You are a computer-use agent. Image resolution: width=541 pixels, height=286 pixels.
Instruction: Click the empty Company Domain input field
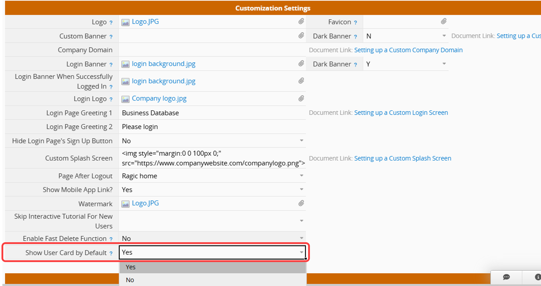click(x=212, y=50)
